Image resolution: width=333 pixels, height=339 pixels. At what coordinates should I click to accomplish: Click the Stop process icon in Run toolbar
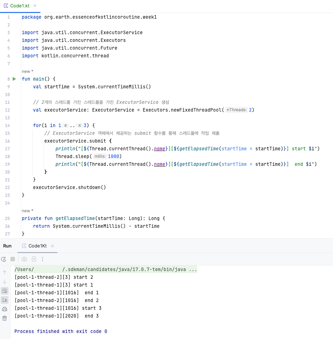click(13, 259)
